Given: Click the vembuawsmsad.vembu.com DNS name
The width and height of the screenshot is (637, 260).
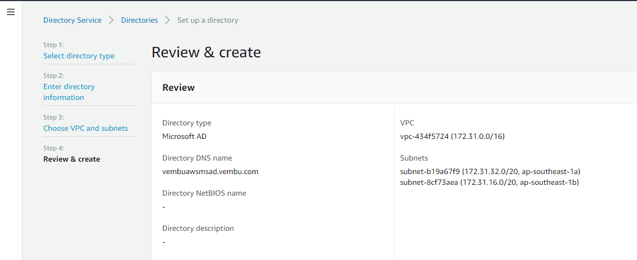Looking at the screenshot, I should [210, 171].
